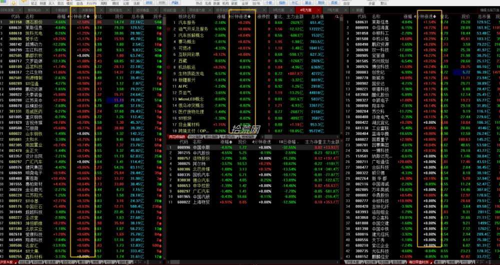Select 许继电气 in the right list
500x265 pixels.
coord(422,117)
